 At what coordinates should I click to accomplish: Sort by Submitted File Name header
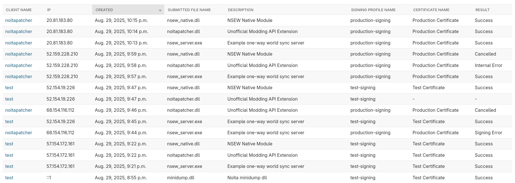(189, 10)
